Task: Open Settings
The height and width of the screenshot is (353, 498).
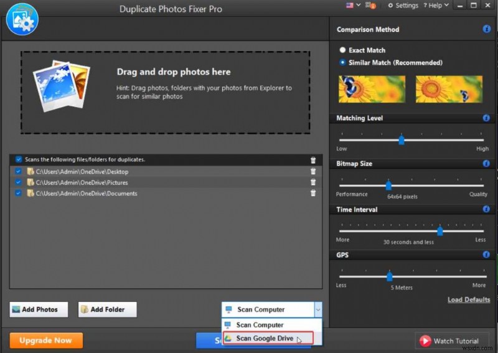Action: [x=403, y=6]
